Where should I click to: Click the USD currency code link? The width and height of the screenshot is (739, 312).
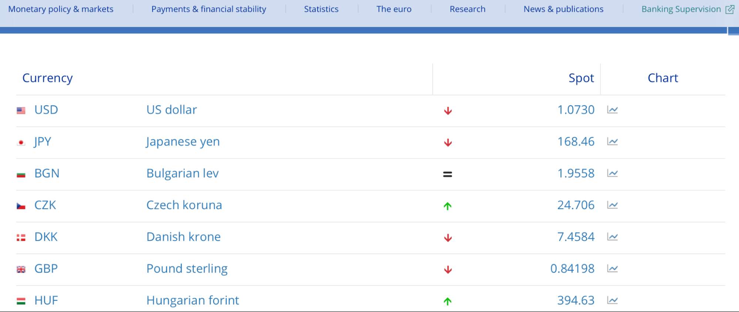[x=46, y=110]
